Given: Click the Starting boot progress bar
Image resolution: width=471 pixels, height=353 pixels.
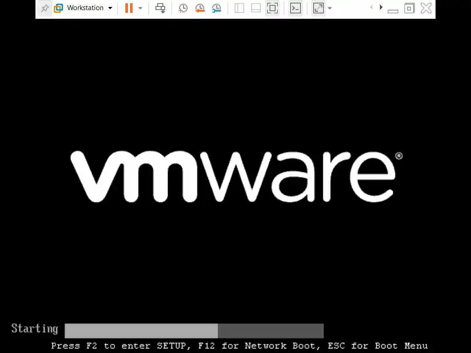Looking at the screenshot, I should point(194,331).
